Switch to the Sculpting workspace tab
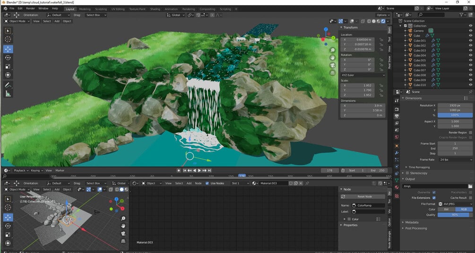 [101, 9]
